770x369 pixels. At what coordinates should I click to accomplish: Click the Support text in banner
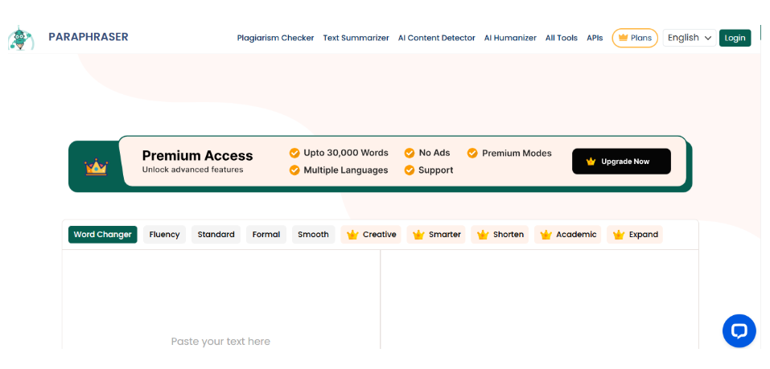[435, 170]
